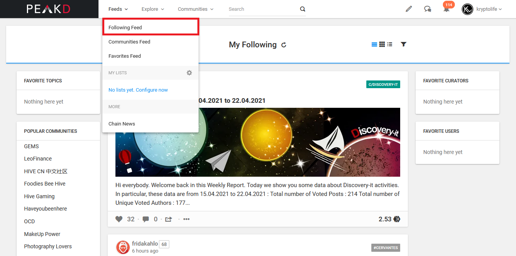The image size is (516, 256).
Task: Reblog the Discovery-it post via share icon
Action: (169, 219)
